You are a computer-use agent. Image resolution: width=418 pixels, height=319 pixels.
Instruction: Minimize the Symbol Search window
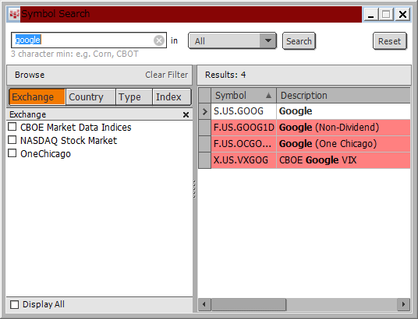370,14
